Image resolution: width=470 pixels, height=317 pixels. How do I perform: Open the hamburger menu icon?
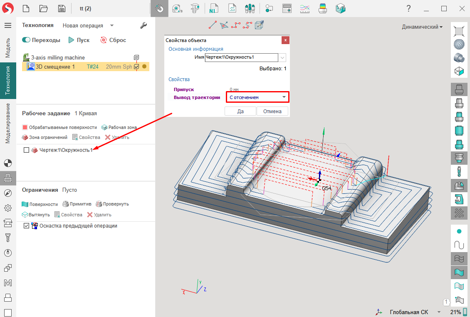coord(7,25)
